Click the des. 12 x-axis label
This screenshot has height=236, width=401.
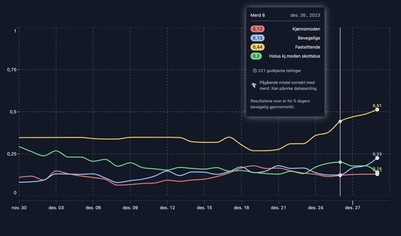[167, 208]
